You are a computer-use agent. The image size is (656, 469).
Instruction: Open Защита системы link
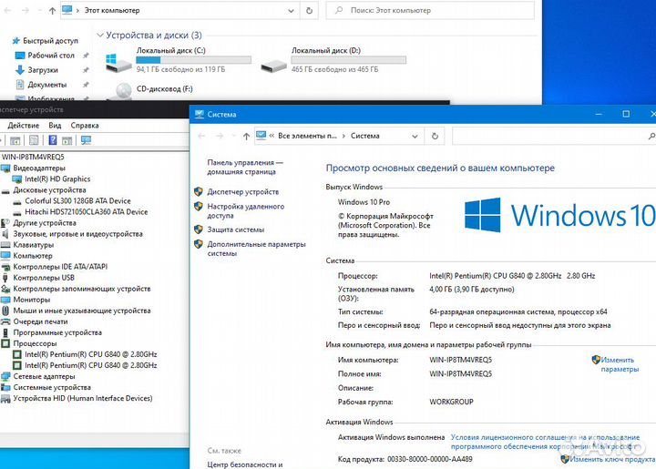pos(236,229)
